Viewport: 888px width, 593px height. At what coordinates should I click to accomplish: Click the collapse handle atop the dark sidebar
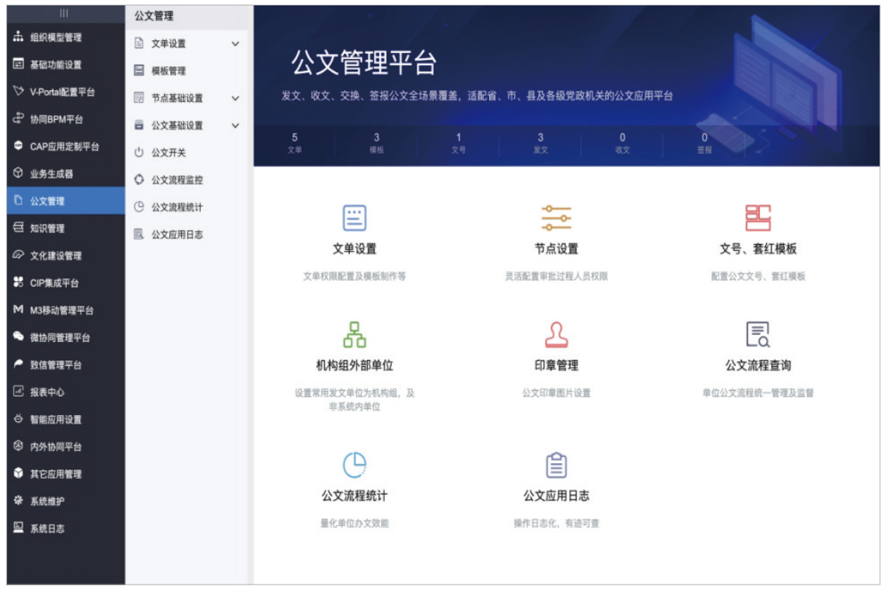(x=64, y=13)
